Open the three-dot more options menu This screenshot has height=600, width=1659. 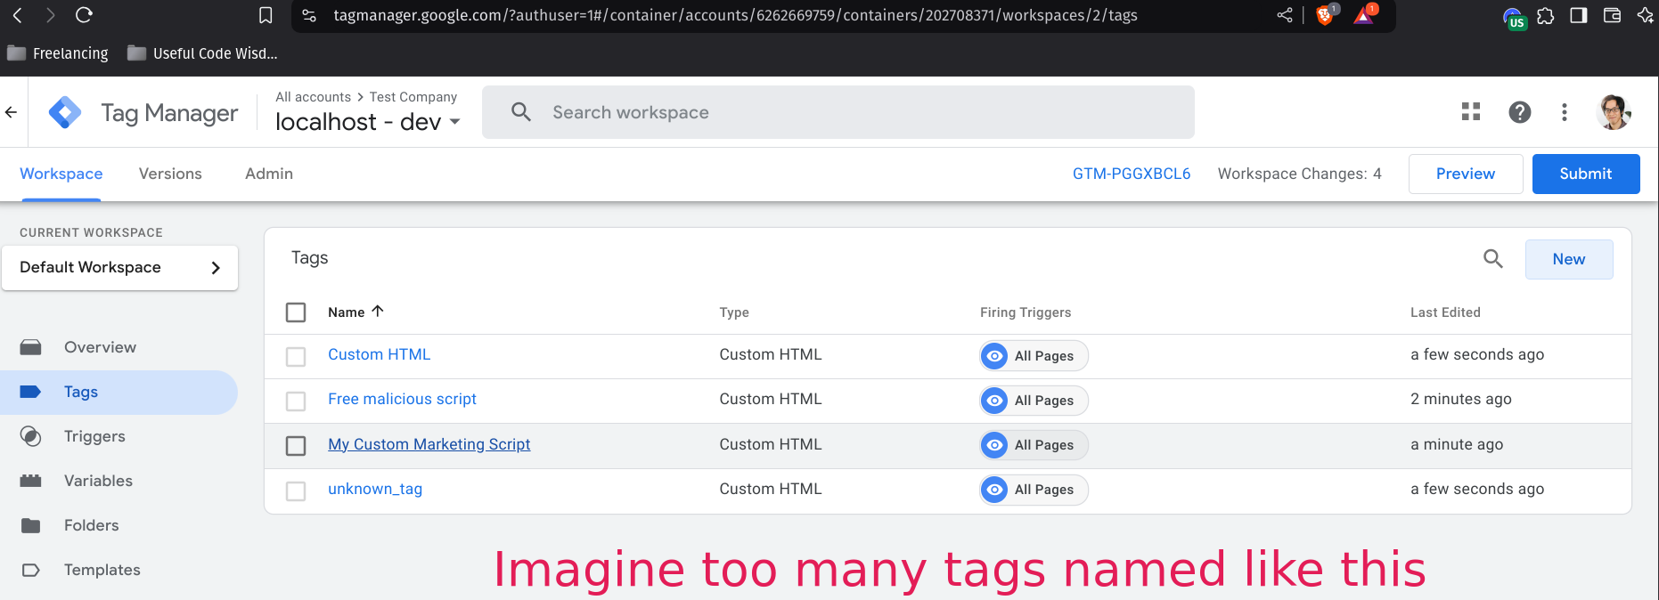click(1564, 112)
